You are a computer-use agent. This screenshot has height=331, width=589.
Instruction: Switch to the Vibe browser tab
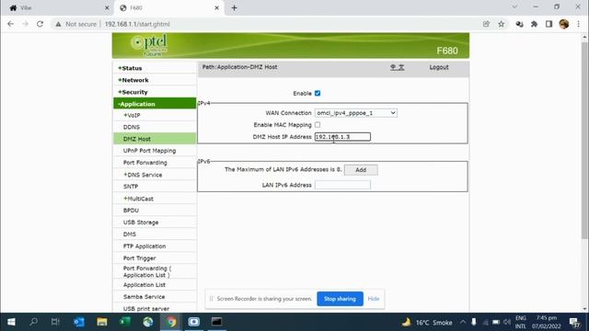[x=58, y=8]
